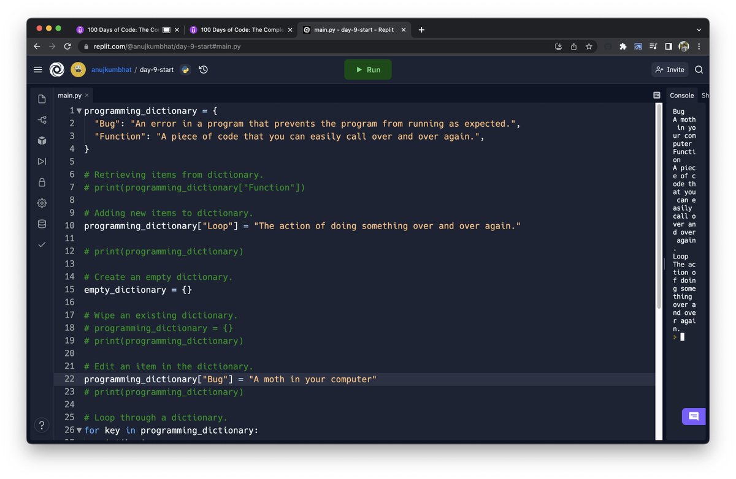Image resolution: width=736 pixels, height=479 pixels.
Task: Open the Secrets lock icon
Action: point(42,182)
